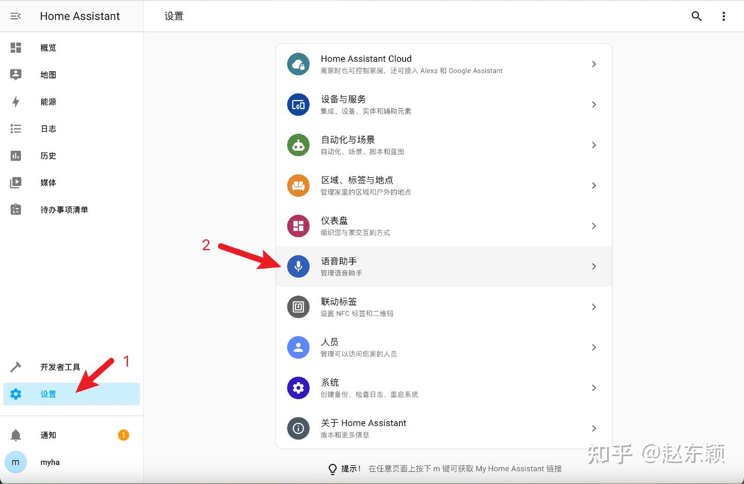Viewport: 744px width, 484px height.
Task: Click the 创建备份、检查日志、重启系统 description
Action: point(369,395)
